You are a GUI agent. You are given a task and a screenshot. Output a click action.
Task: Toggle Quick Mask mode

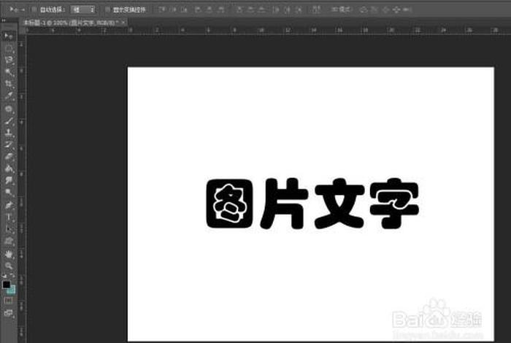pos(9,301)
